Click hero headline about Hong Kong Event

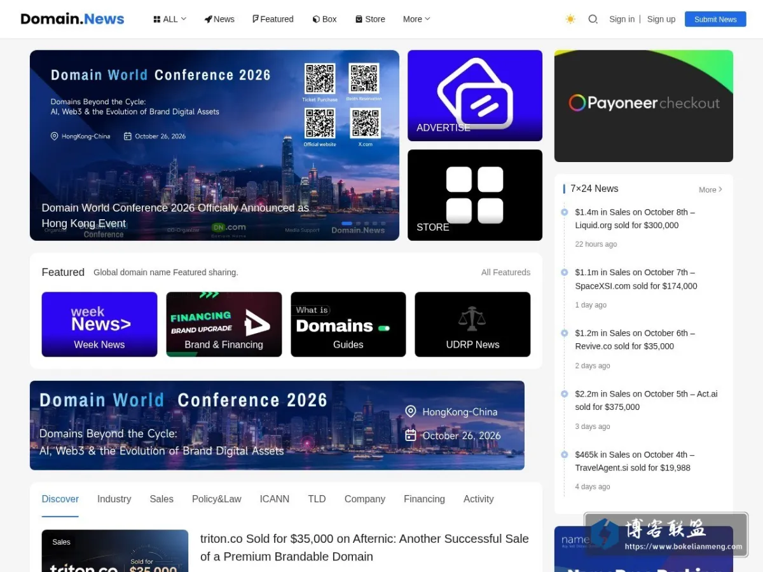[175, 215]
